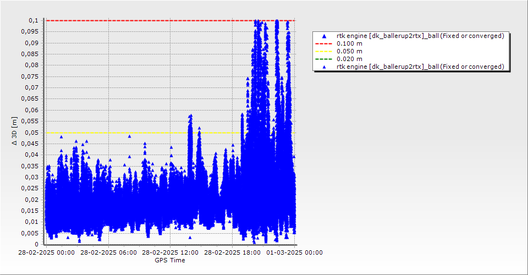
Task: Click x-axis label '28-02-2025 12:00'
Action: [x=170, y=252]
